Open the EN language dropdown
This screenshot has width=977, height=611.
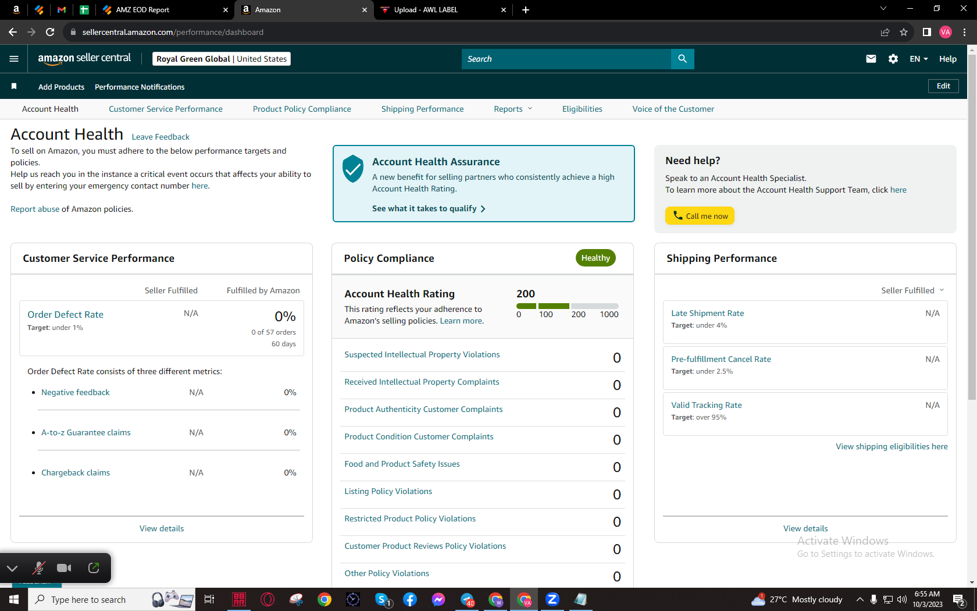coord(919,59)
